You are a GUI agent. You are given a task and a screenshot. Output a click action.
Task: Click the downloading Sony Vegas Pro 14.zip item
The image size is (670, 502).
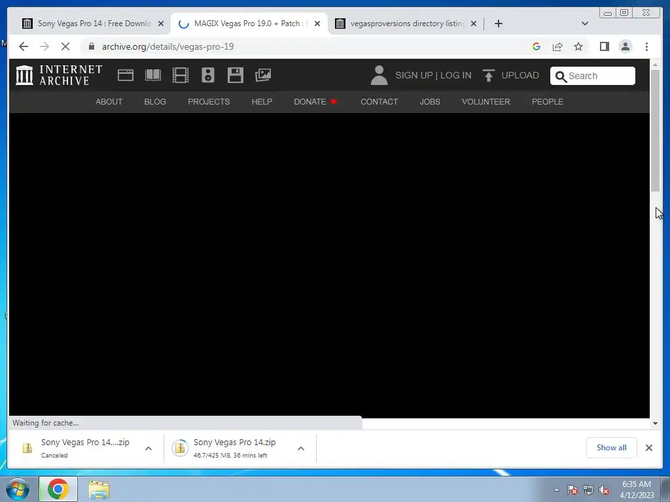coord(234,448)
